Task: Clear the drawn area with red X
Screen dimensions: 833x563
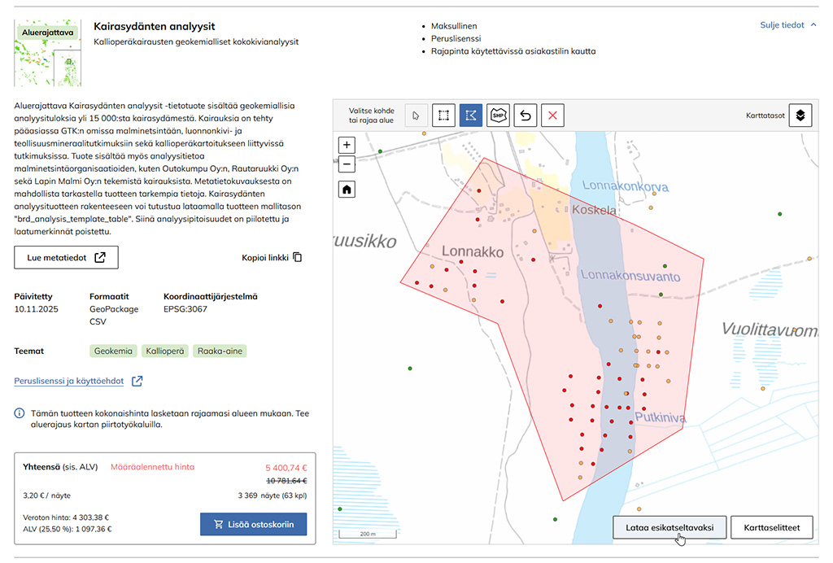Action: tap(553, 115)
